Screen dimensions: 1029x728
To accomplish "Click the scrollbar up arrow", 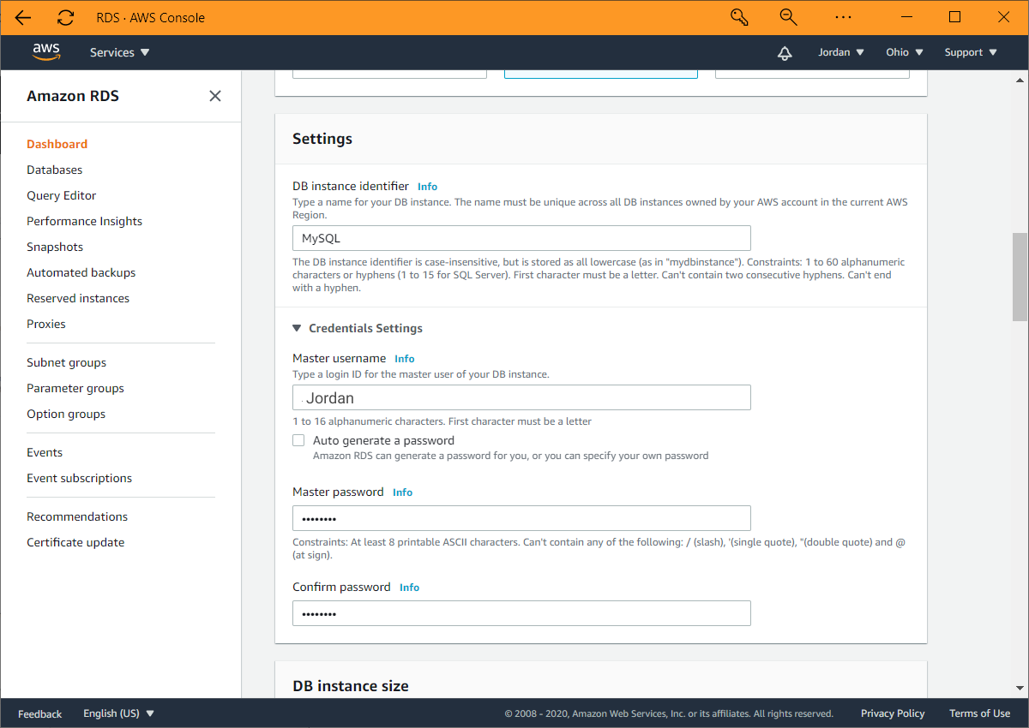I will click(x=1020, y=79).
